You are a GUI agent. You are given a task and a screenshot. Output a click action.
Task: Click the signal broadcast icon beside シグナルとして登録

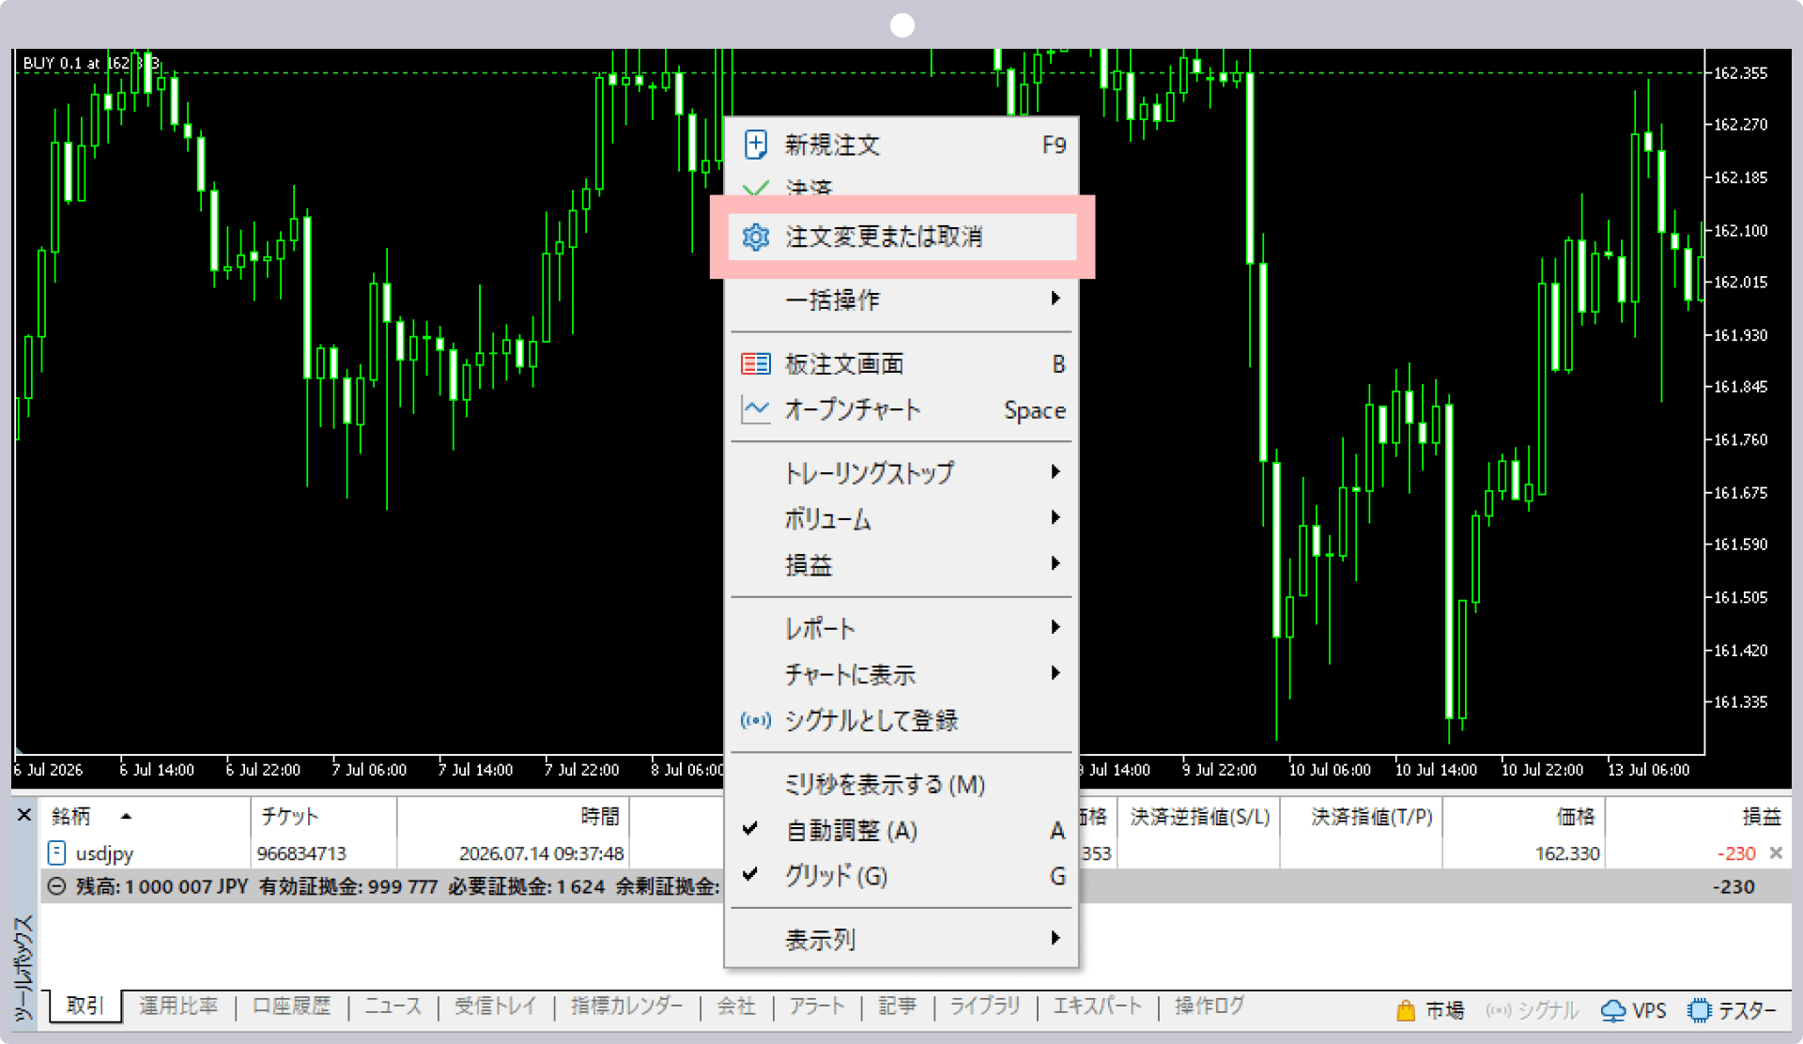pos(755,720)
